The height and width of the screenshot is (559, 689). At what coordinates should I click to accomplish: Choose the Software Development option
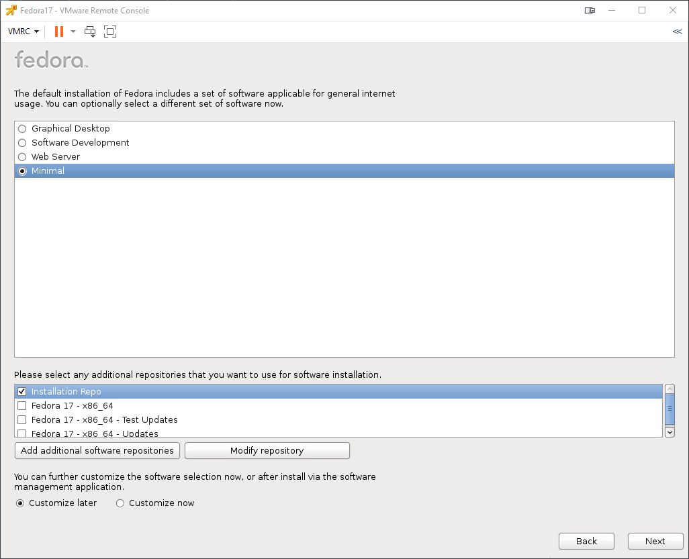click(x=22, y=143)
